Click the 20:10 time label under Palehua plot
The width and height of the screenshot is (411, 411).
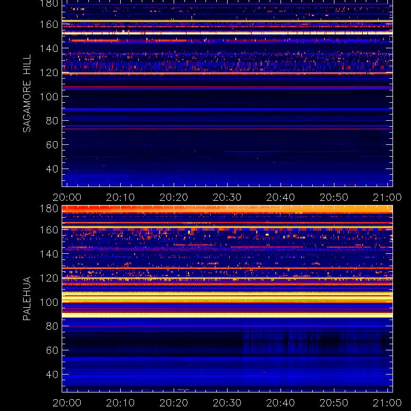(x=121, y=403)
